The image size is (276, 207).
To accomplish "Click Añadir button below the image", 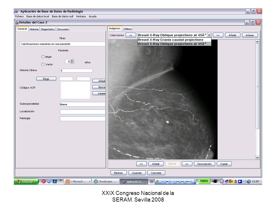I will coord(156,164).
